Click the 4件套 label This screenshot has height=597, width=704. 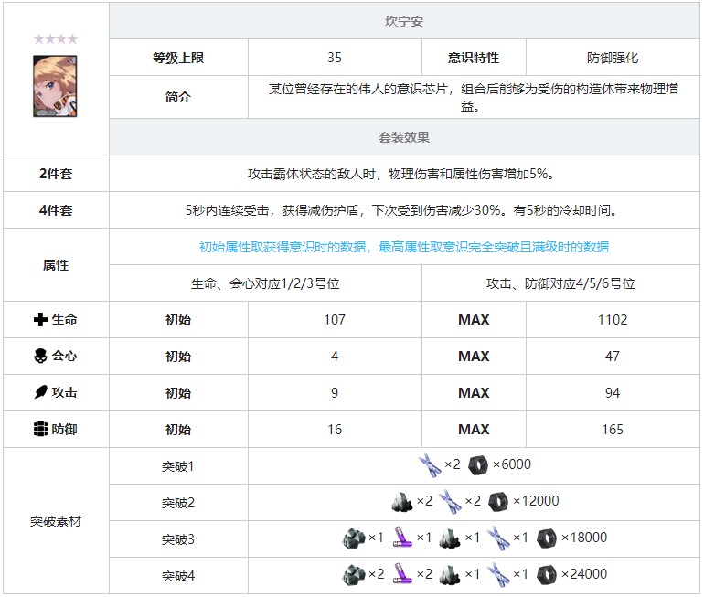[56, 210]
